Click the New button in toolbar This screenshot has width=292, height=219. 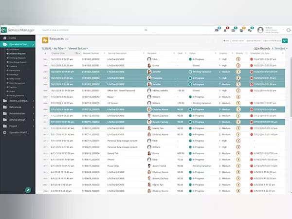(x=226, y=41)
